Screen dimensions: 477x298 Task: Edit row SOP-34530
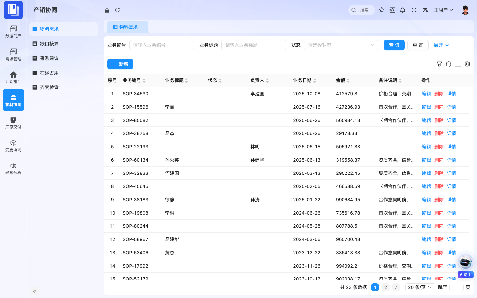coord(426,94)
